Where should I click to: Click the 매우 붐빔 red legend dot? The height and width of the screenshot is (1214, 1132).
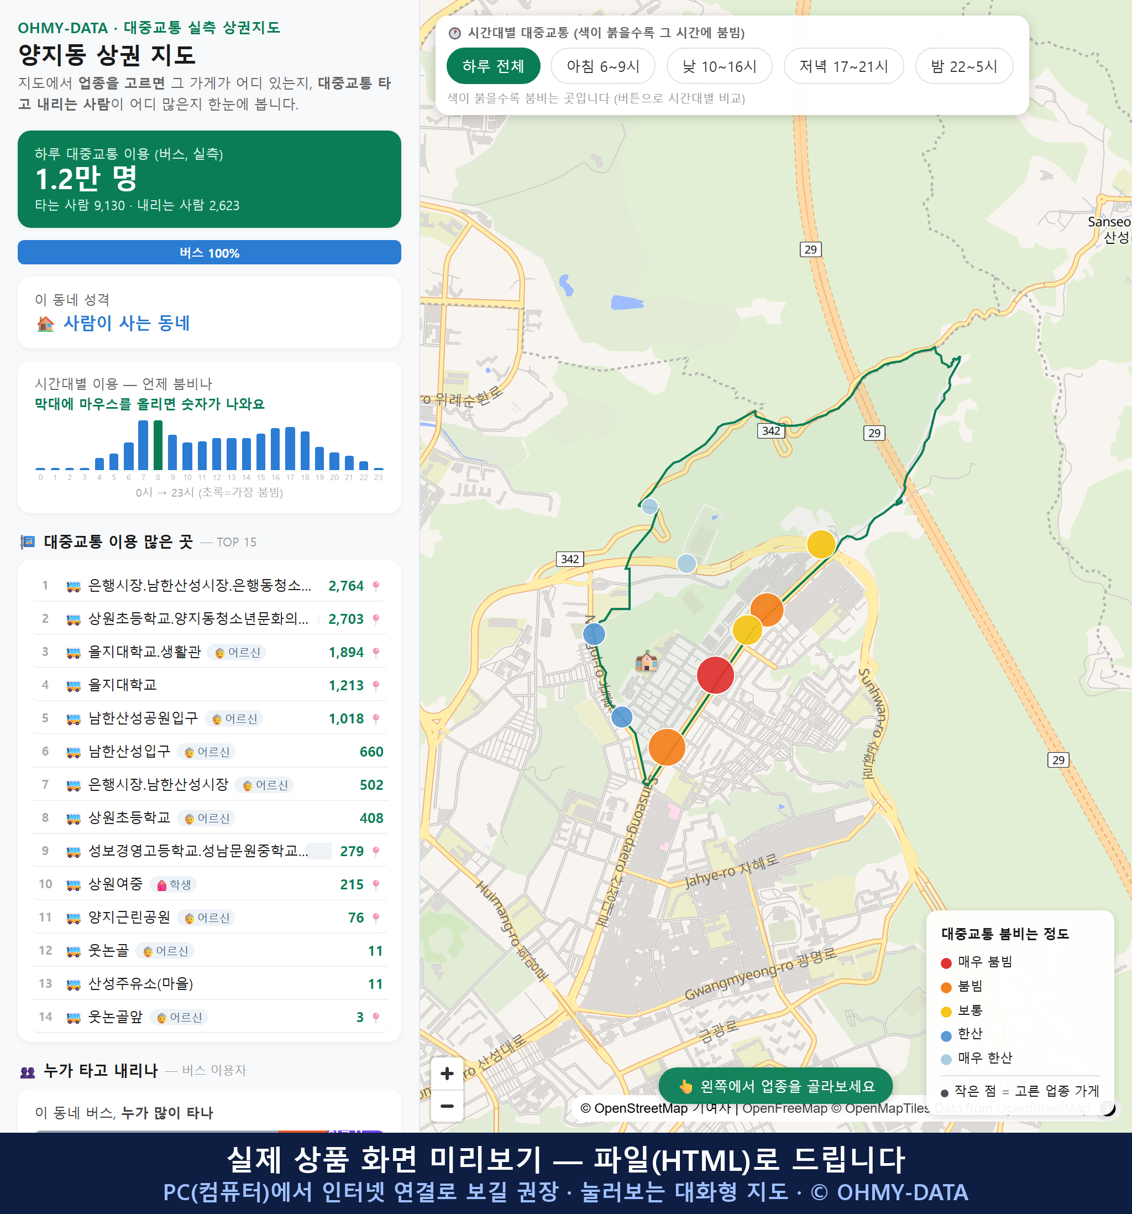[x=946, y=963]
